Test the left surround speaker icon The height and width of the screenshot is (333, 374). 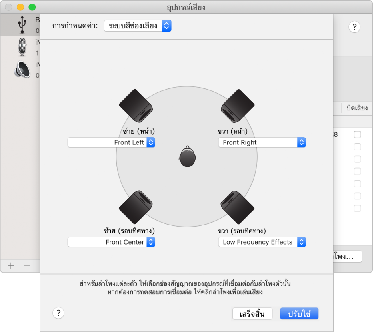pos(136,207)
